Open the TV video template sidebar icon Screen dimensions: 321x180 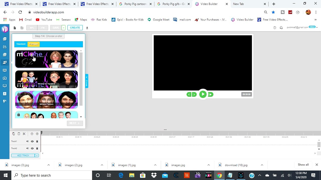(x=5, y=78)
